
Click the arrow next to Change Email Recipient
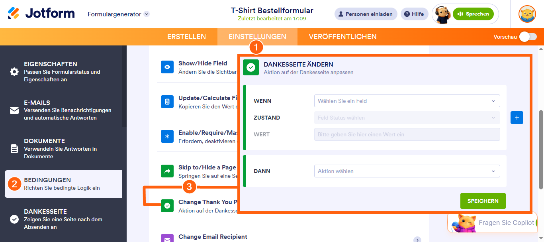(417, 240)
